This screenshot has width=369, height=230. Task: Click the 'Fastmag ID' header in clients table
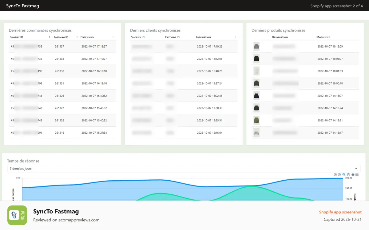click(x=172, y=37)
